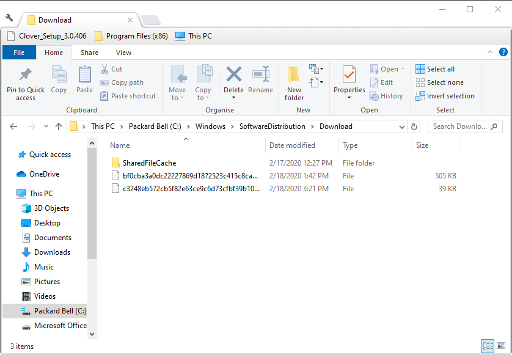Image resolution: width=512 pixels, height=355 pixels.
Task: Click Select none
Action: [x=439, y=82]
